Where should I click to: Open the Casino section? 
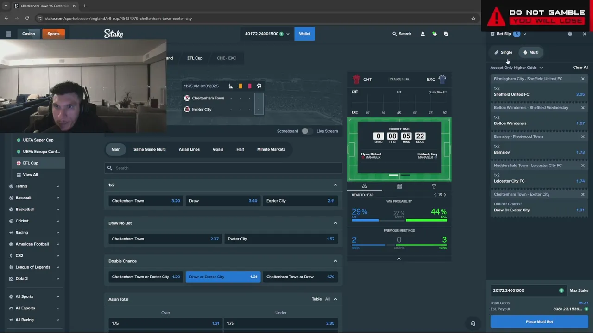(x=28, y=34)
